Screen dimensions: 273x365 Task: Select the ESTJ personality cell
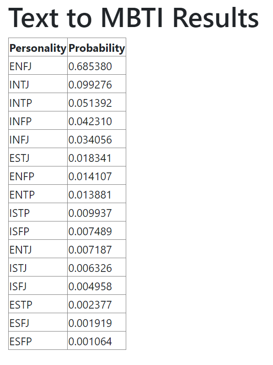tap(38, 158)
